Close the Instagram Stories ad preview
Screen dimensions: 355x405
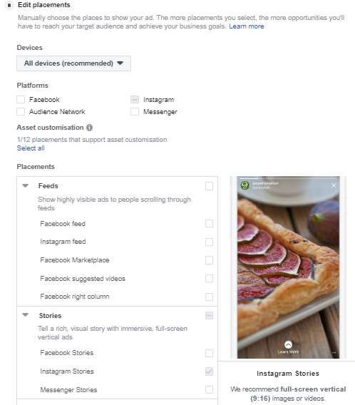334,185
